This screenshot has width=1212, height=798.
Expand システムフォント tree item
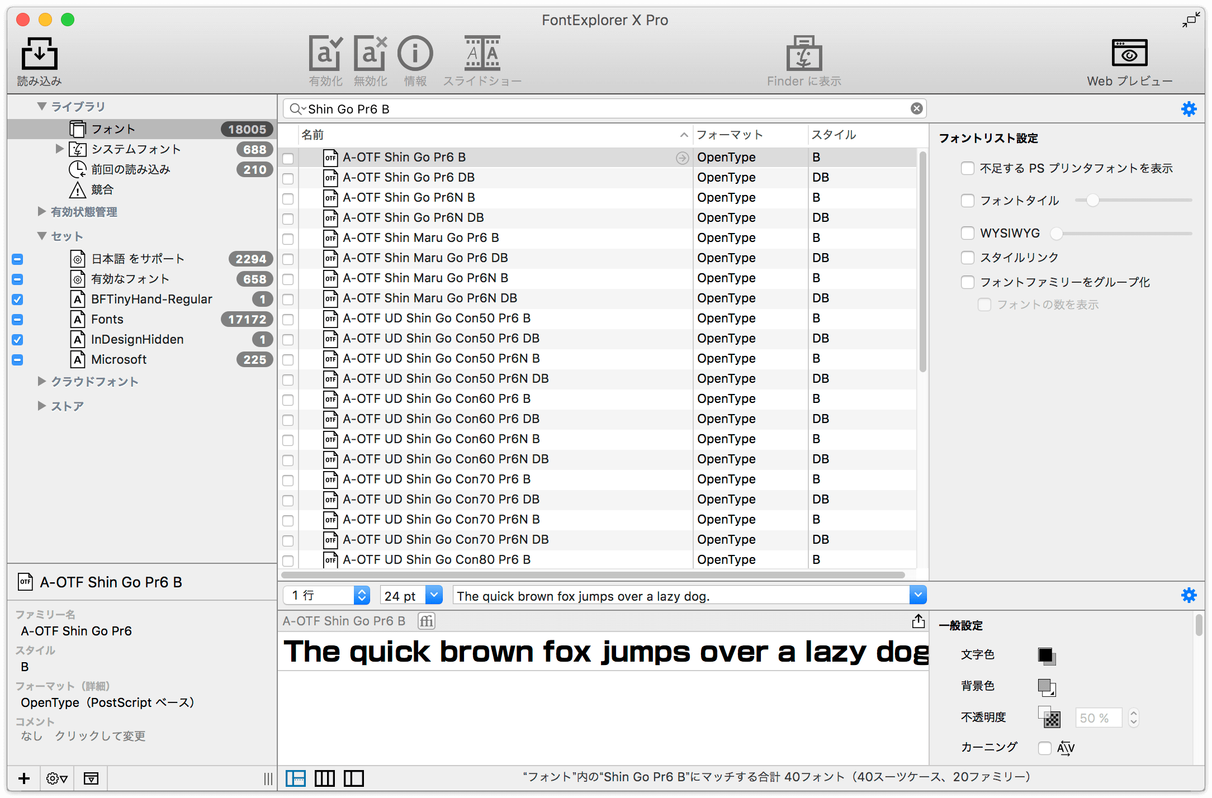point(59,149)
